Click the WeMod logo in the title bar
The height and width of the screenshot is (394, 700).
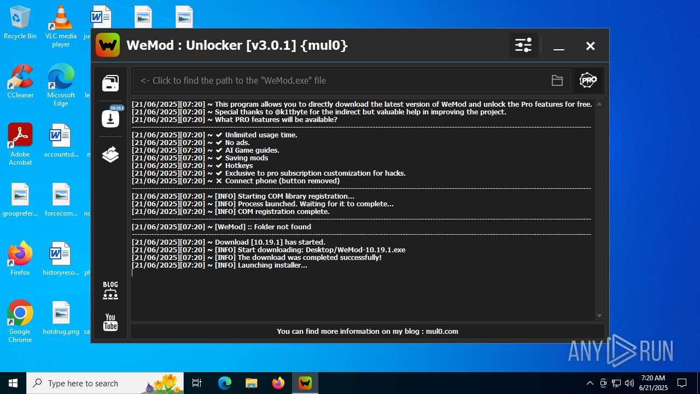click(108, 45)
